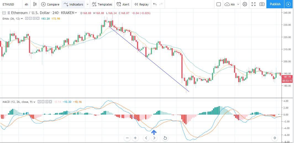Expand the MA layout dropdown arrow
This screenshot has width=294, height=143.
[x=238, y=4]
